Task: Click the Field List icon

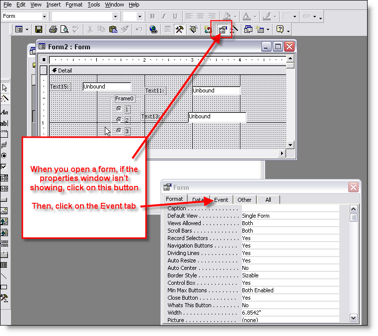Action: pos(167,29)
